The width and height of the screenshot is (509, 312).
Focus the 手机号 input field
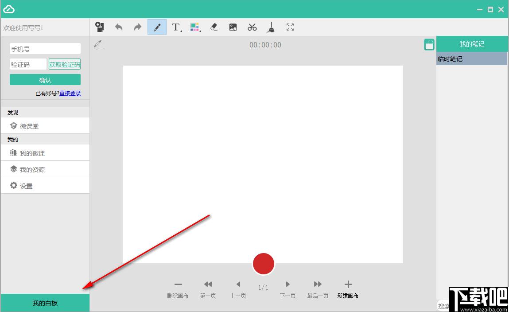click(45, 49)
